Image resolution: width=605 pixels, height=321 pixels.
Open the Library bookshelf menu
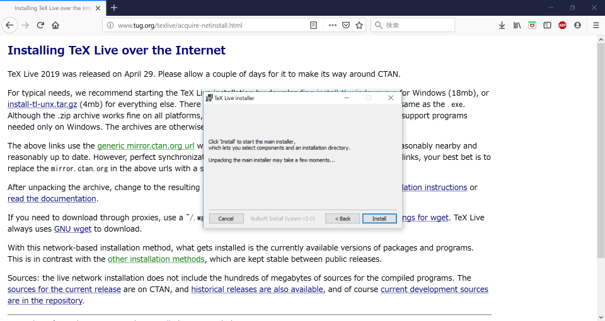point(517,25)
